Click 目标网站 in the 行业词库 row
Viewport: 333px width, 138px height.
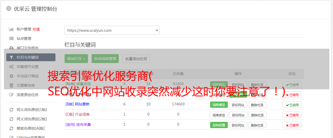click(x=238, y=115)
